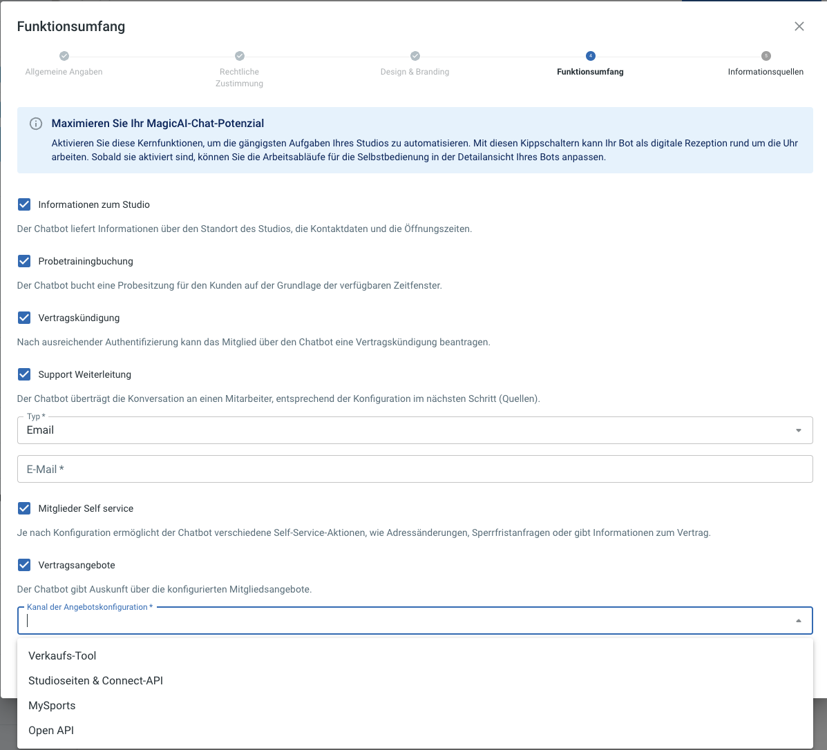
Task: Pick the Open API option
Action: (x=415, y=730)
